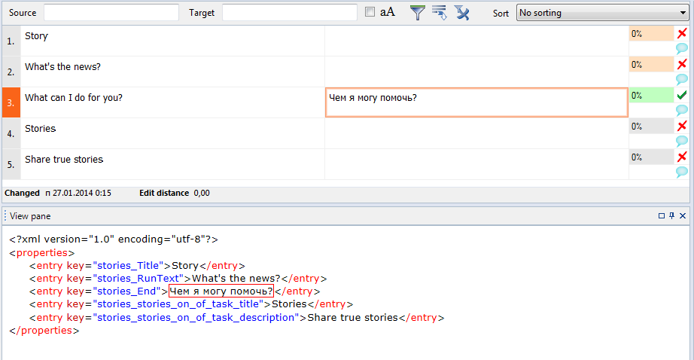This screenshot has height=360, width=694.
Task: Click the Target filter text field
Action: pos(290,13)
